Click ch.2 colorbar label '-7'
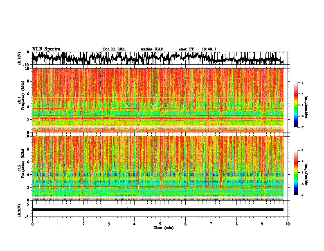 coord(302,195)
